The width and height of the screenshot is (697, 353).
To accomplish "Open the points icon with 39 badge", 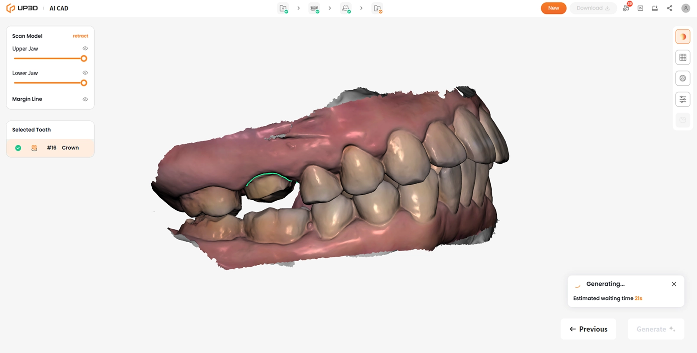I will point(626,8).
